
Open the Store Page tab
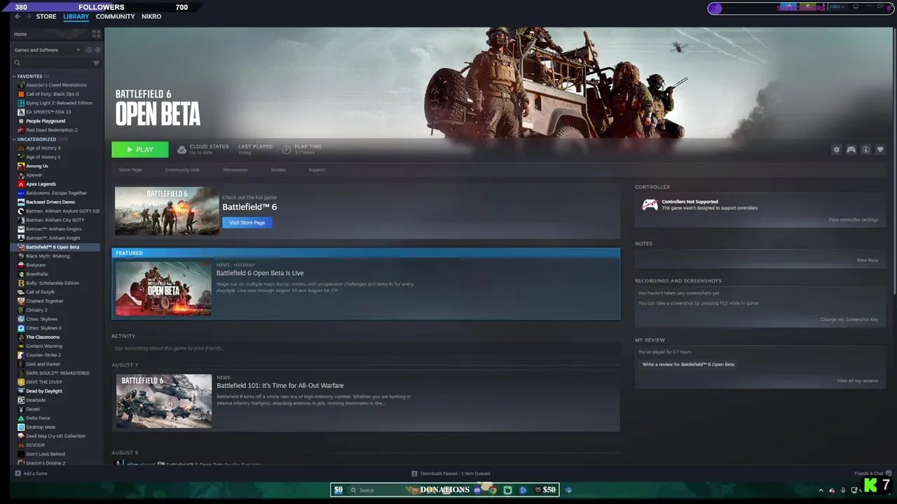130,169
